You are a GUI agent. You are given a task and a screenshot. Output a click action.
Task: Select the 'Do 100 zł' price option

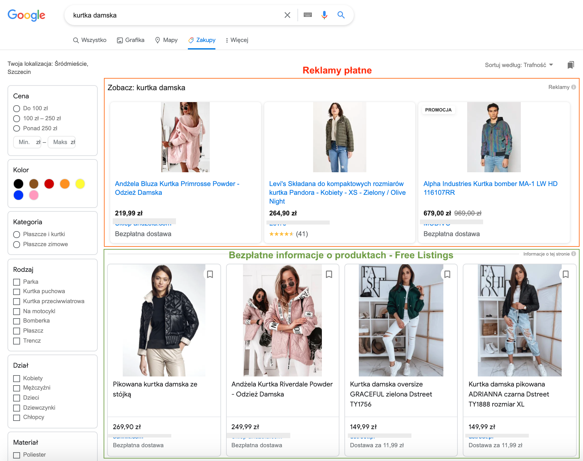tap(17, 109)
